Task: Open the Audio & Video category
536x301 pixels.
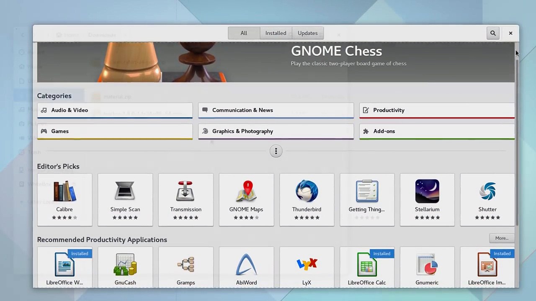Action: click(x=115, y=111)
